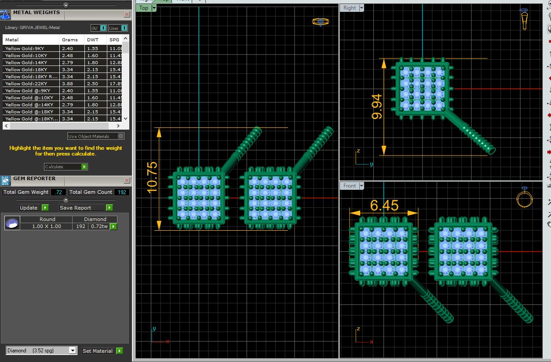Screen dimensions: 551x362
Task: Open the Front viewport menu arrow
Action: [361, 186]
